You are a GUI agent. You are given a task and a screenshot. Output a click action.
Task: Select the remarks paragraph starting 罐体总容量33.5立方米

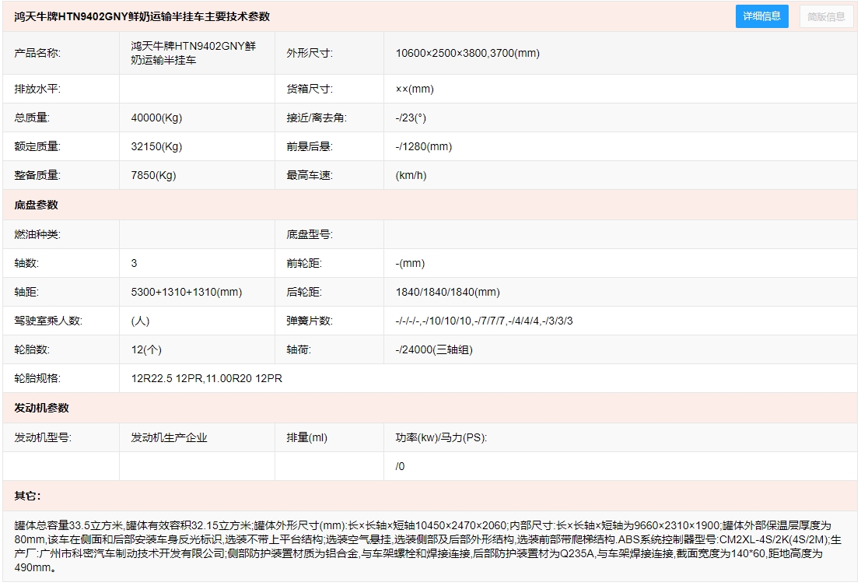click(x=428, y=546)
